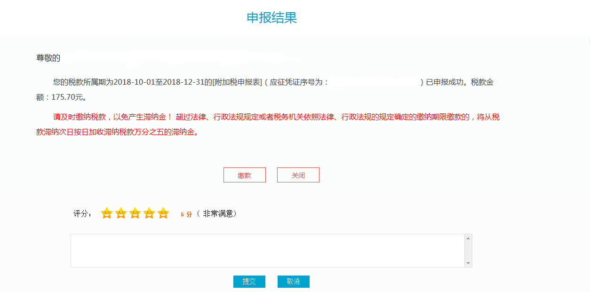Cancel feedback using the 取消 button
Viewport: 590px width, 292px height.
pos(293,282)
